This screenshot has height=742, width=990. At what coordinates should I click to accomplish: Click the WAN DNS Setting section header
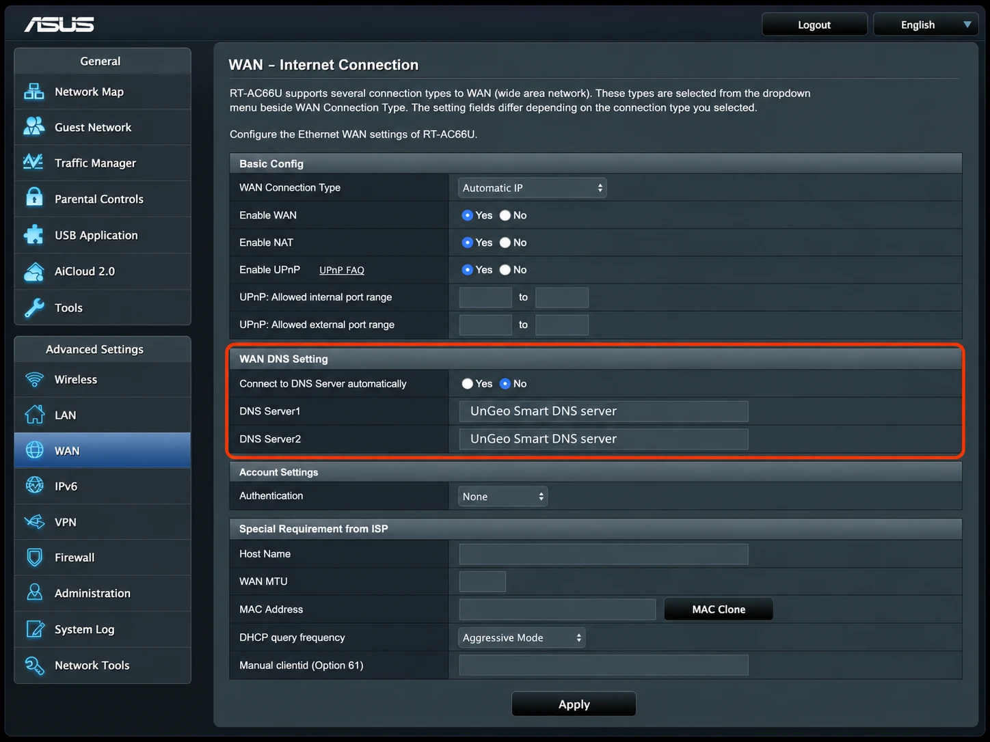[596, 359]
